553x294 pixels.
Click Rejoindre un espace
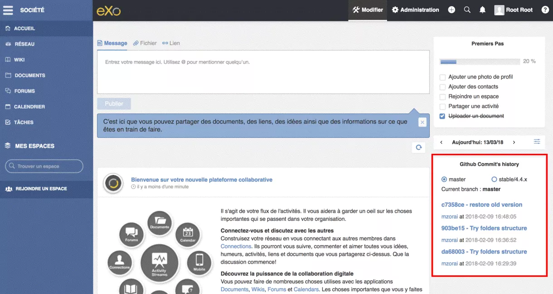(46, 189)
